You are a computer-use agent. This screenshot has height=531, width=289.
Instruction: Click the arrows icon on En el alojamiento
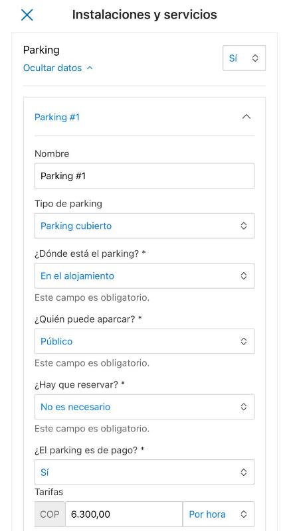(244, 275)
